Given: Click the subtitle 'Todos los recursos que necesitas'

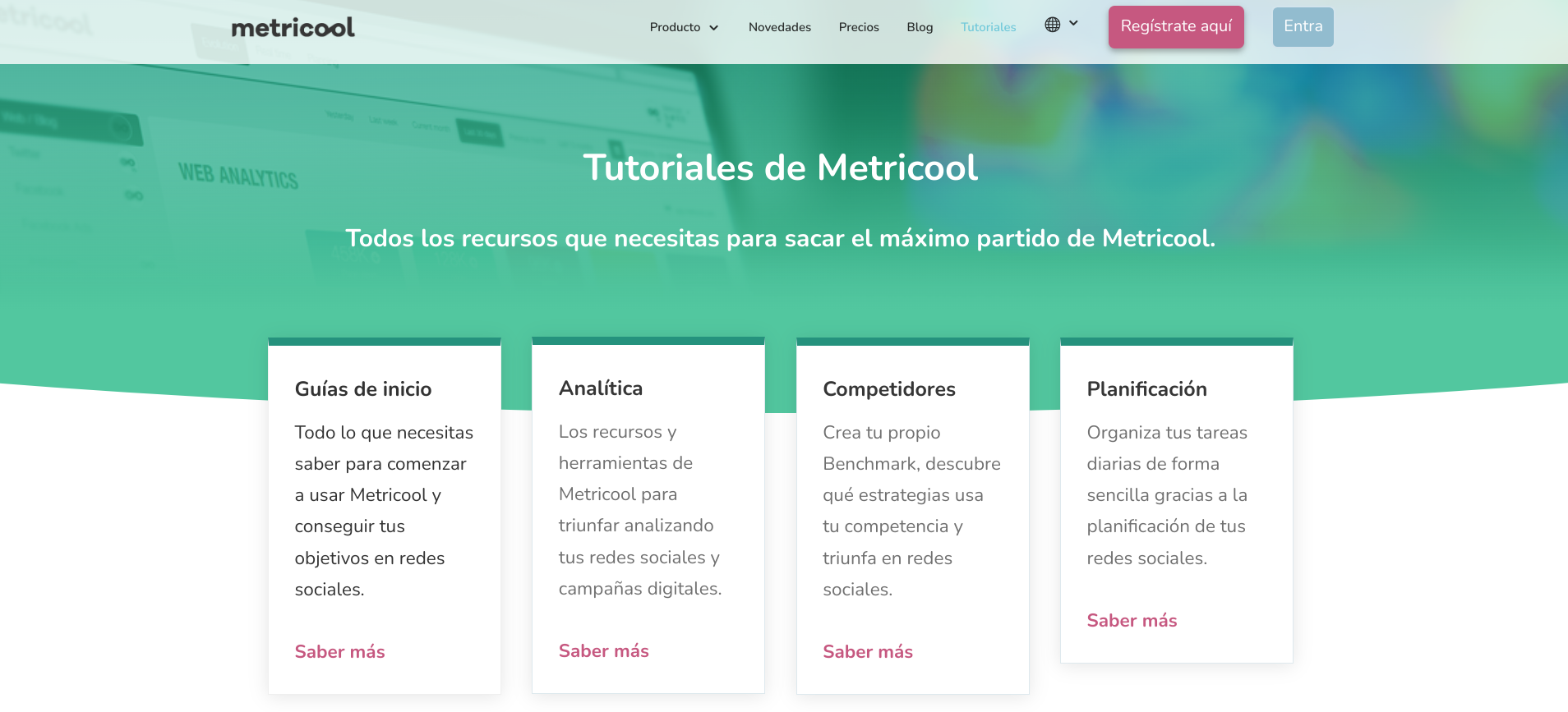Looking at the screenshot, I should point(780,238).
